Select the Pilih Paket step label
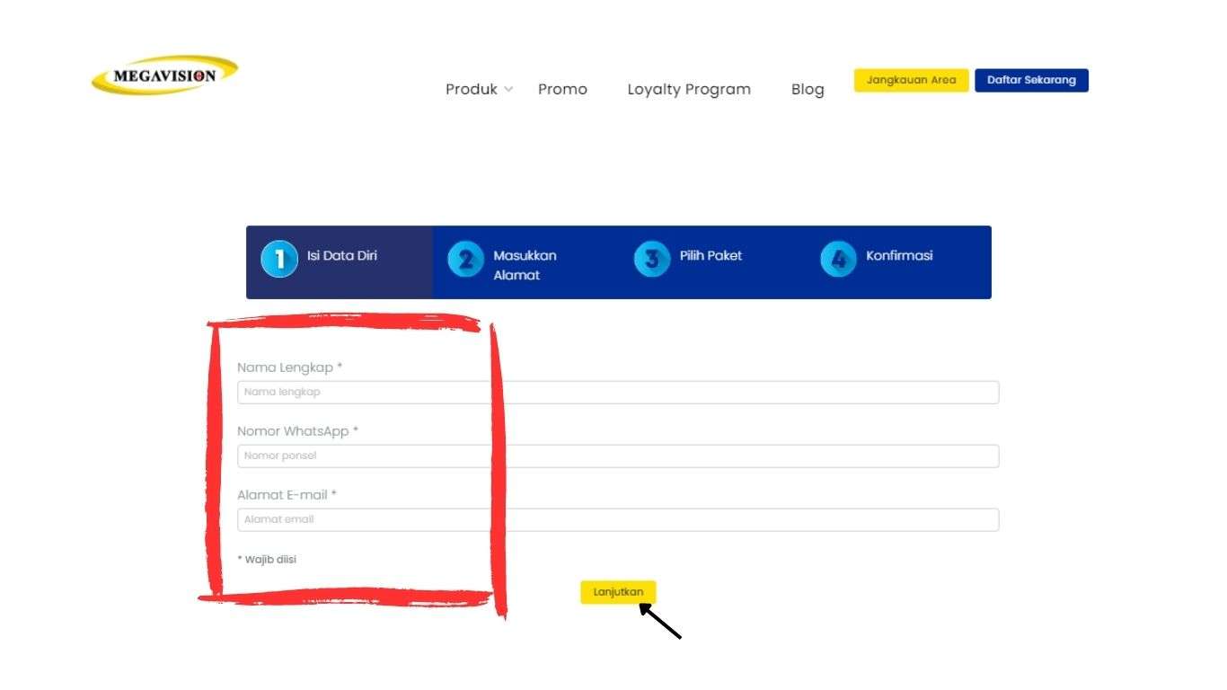 tap(711, 255)
